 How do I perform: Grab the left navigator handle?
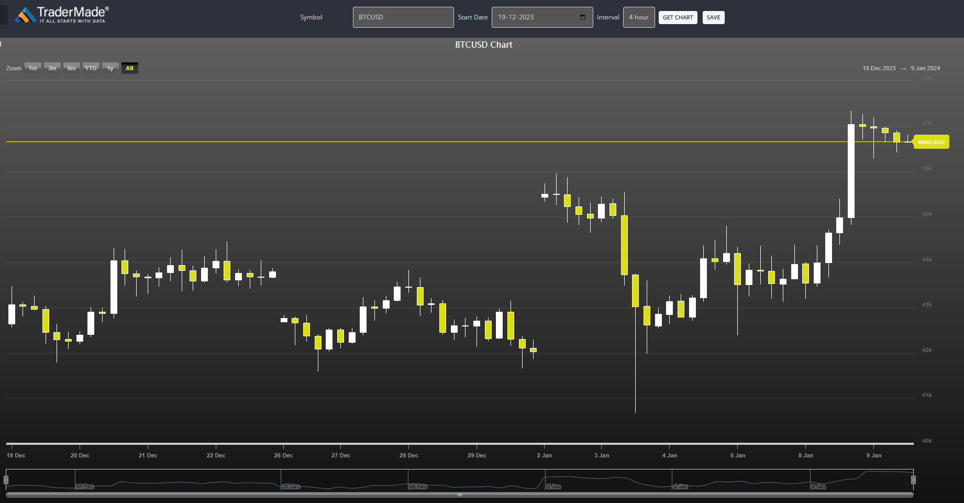(x=6, y=480)
